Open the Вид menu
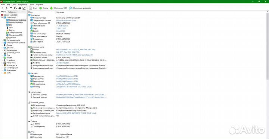 click(8, 4)
